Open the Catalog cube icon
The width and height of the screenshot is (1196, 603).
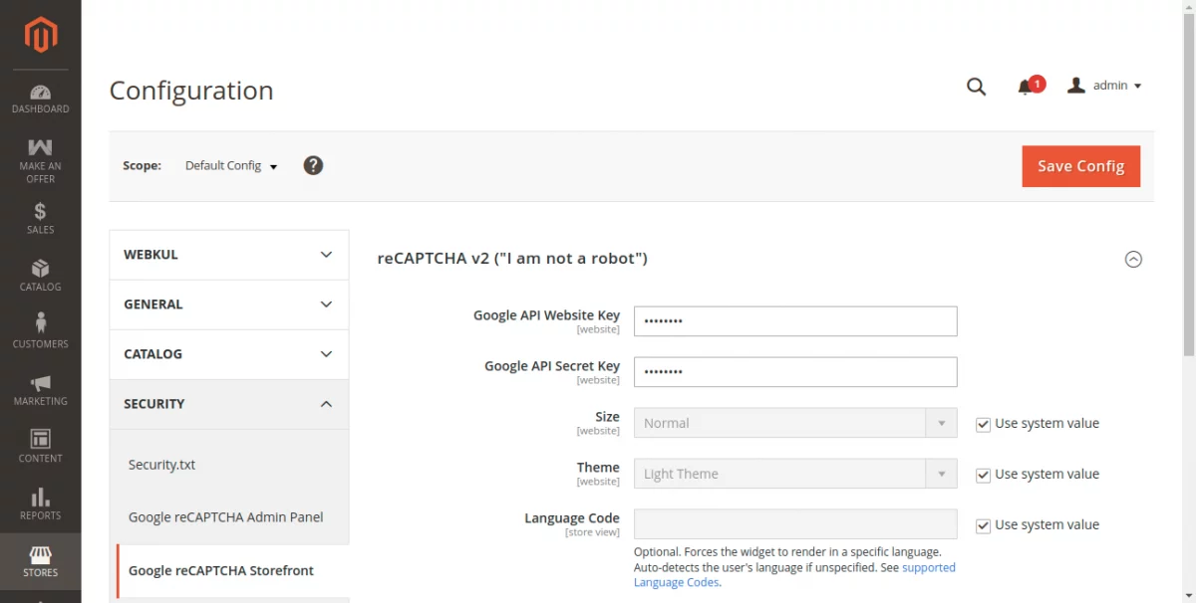point(41,275)
